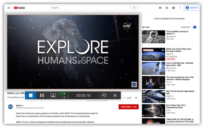Screen dimensions: 204x128
Task: Open 'NASA Live: Earth Views' title link
Action: pyautogui.click(x=179, y=50)
